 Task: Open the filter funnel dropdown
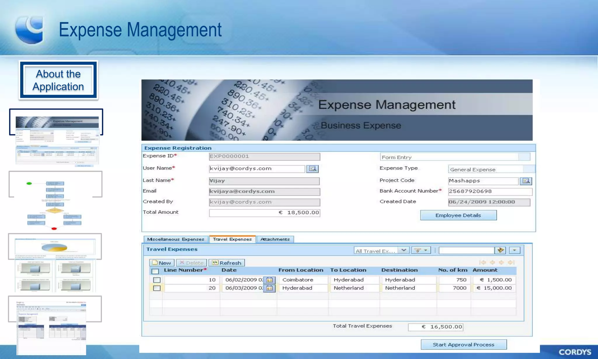coord(421,250)
